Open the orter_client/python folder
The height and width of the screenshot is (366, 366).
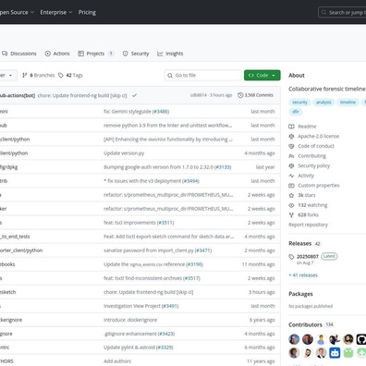[21, 250]
